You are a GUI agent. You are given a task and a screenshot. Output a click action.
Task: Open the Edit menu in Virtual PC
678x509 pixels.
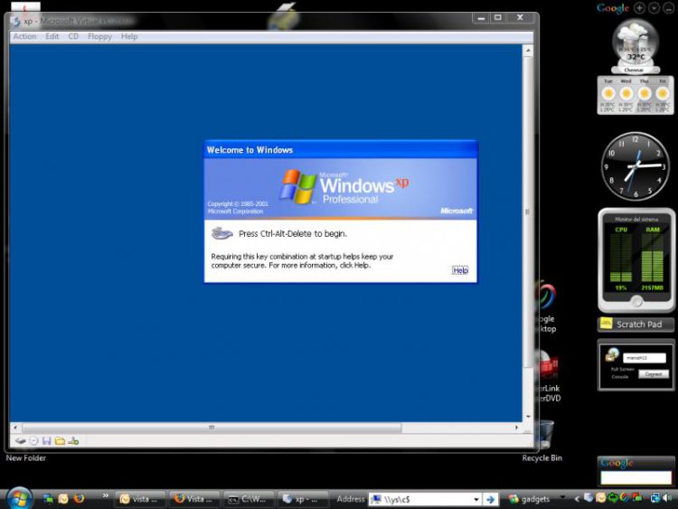pyautogui.click(x=52, y=36)
